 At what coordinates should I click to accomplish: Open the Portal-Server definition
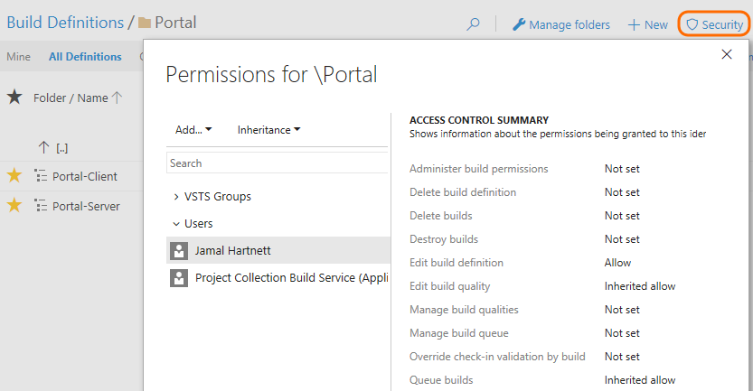click(86, 206)
